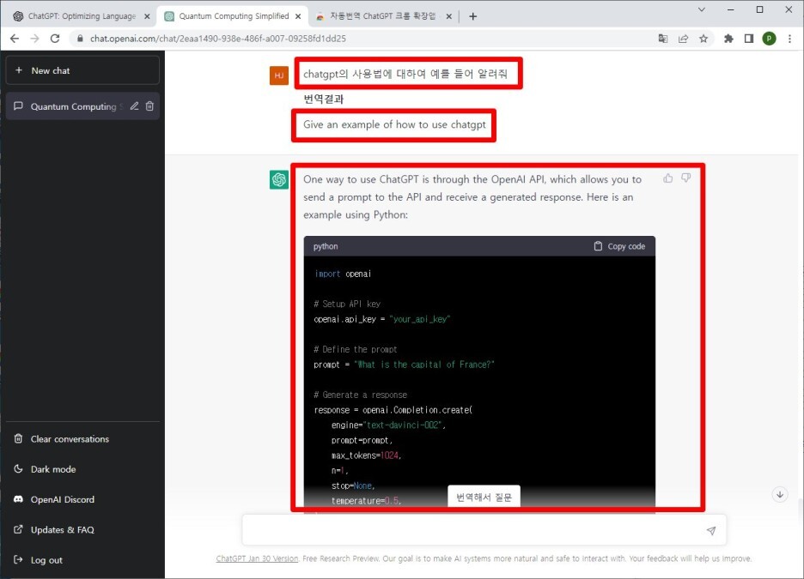The image size is (804, 579).
Task: Go back with the browser back arrow
Action: (15, 39)
